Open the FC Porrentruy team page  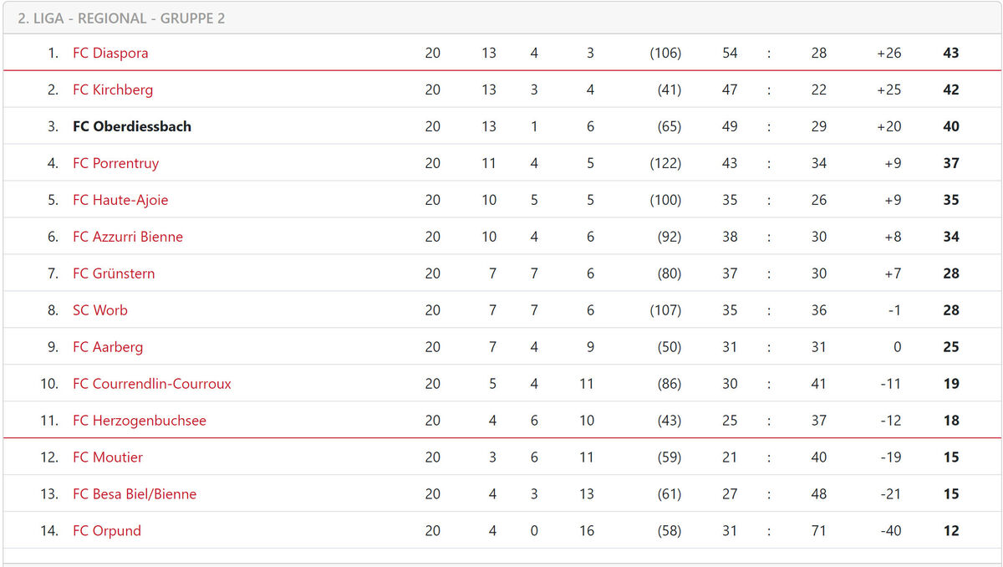(x=115, y=163)
